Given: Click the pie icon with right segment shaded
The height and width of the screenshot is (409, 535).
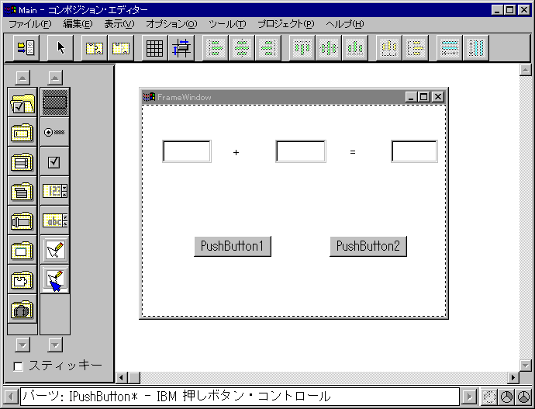Looking at the screenshot, I should point(506,397).
